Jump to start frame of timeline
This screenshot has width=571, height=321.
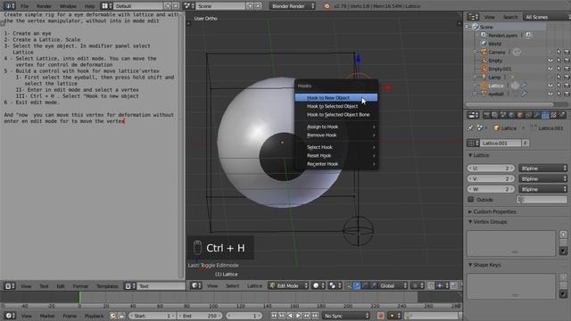point(274,316)
